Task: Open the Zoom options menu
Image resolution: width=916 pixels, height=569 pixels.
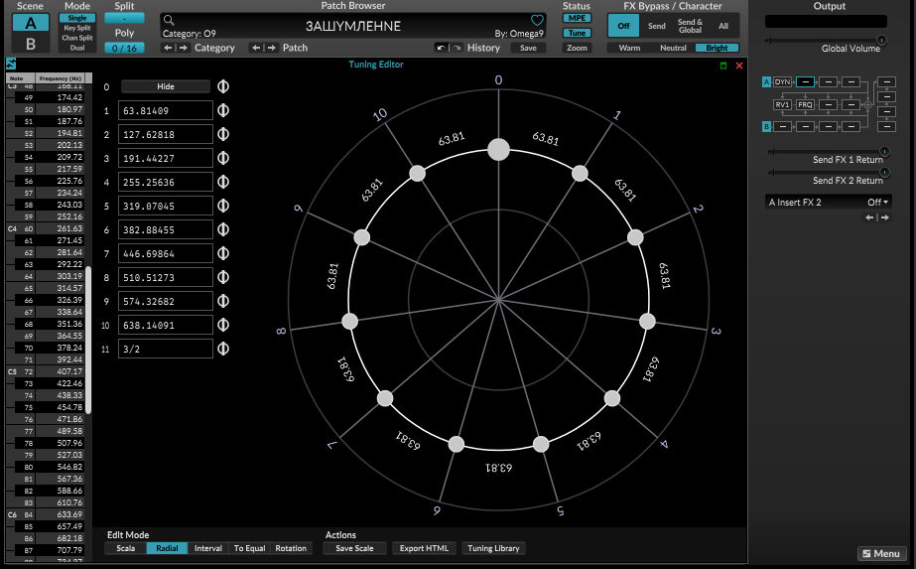Action: (x=577, y=48)
